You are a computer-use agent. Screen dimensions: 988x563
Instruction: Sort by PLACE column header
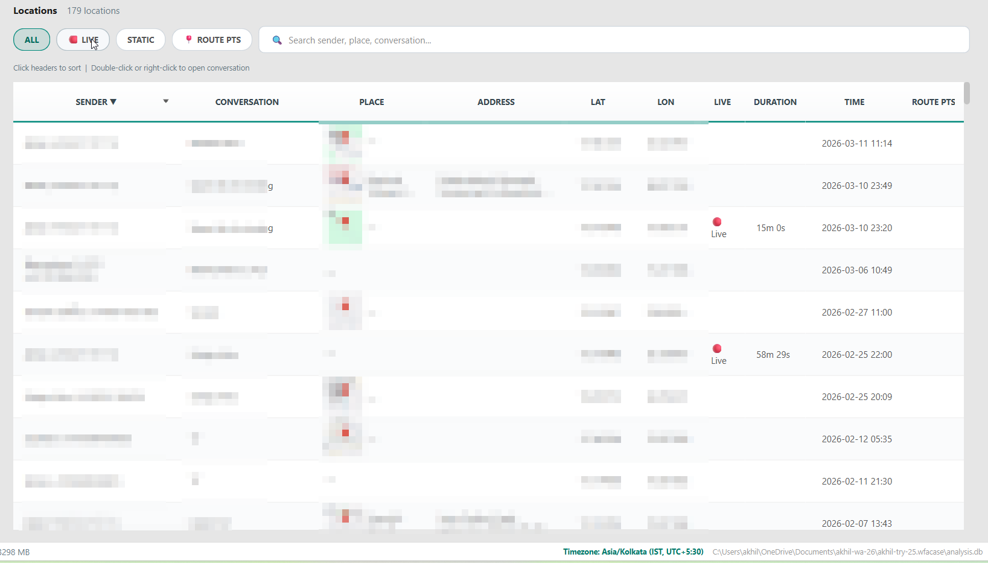pos(372,102)
